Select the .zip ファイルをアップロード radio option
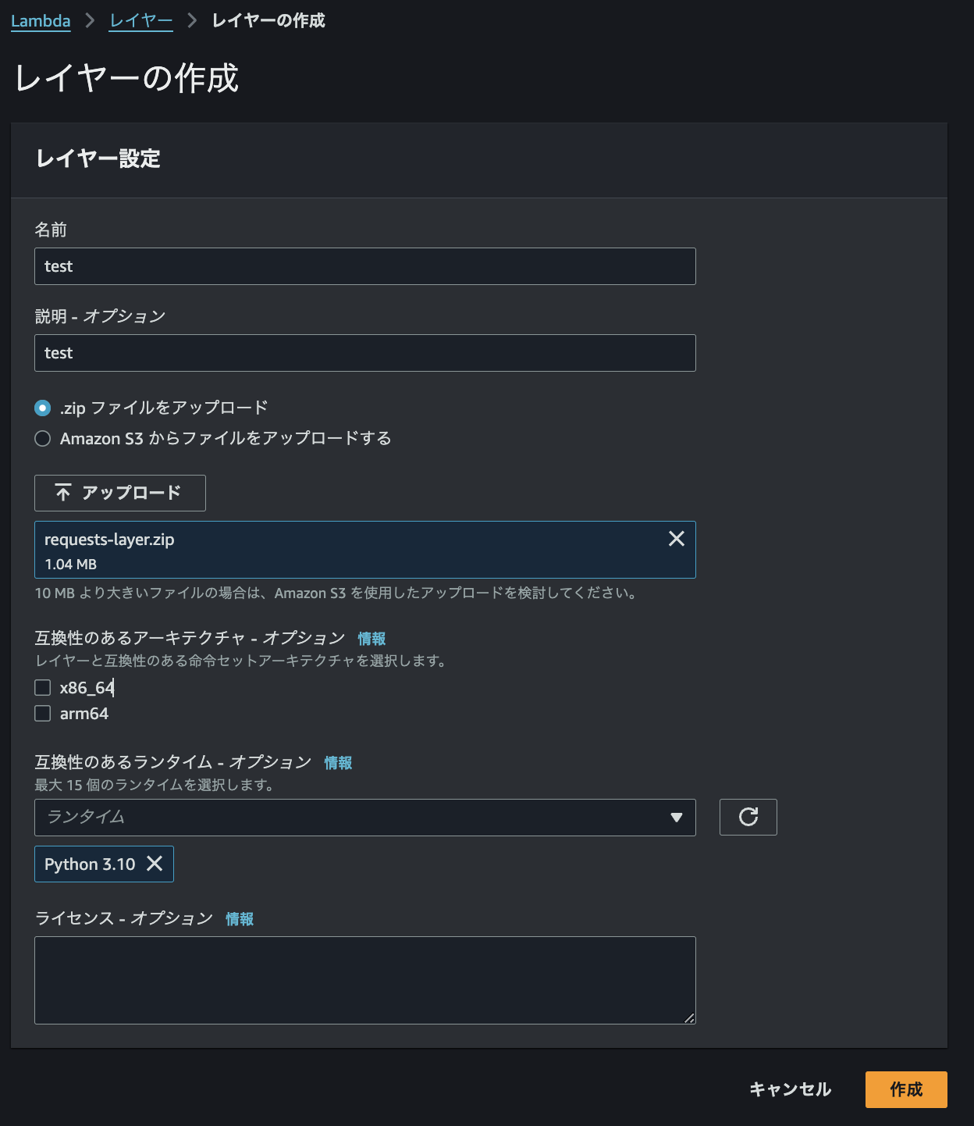 pos(43,407)
